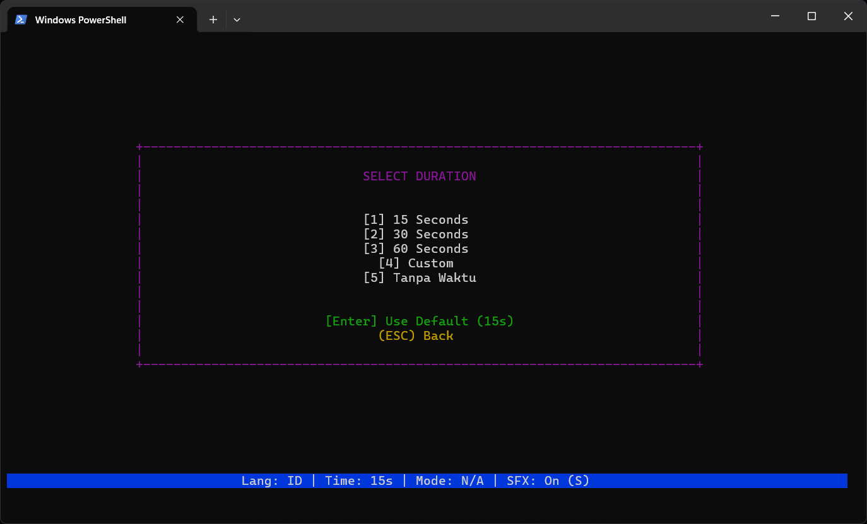Click SFX: On (S) status entry
The width and height of the screenshot is (867, 524).
tap(548, 481)
